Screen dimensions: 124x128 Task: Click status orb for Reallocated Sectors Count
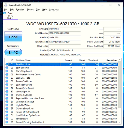point(7,75)
